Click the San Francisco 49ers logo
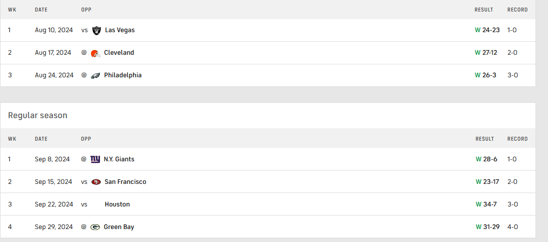 pyautogui.click(x=96, y=182)
